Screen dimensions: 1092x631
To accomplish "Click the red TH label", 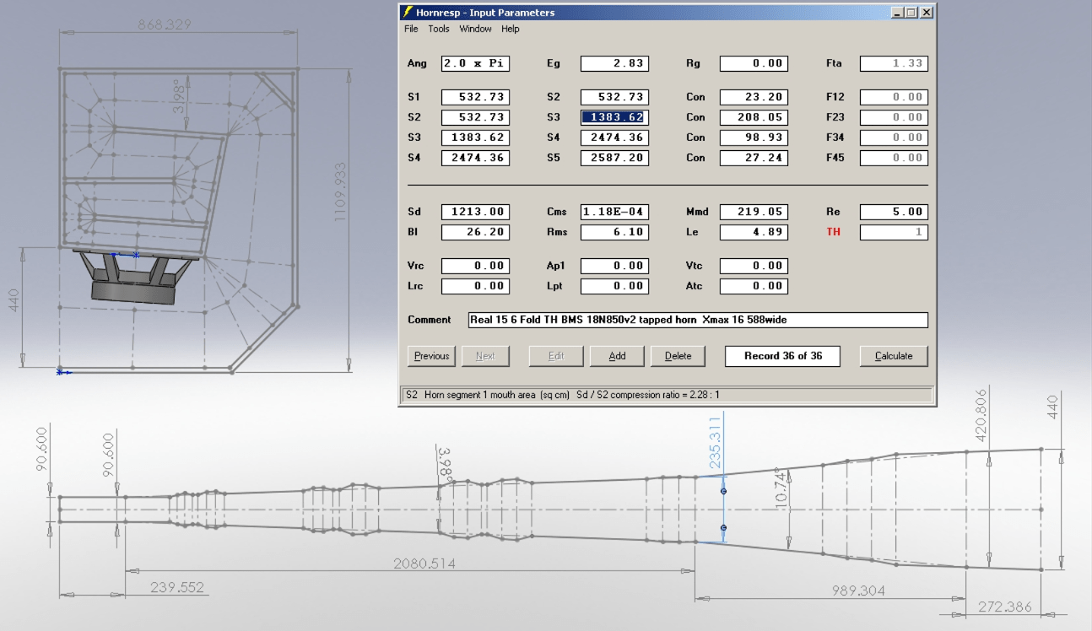I will 833,232.
